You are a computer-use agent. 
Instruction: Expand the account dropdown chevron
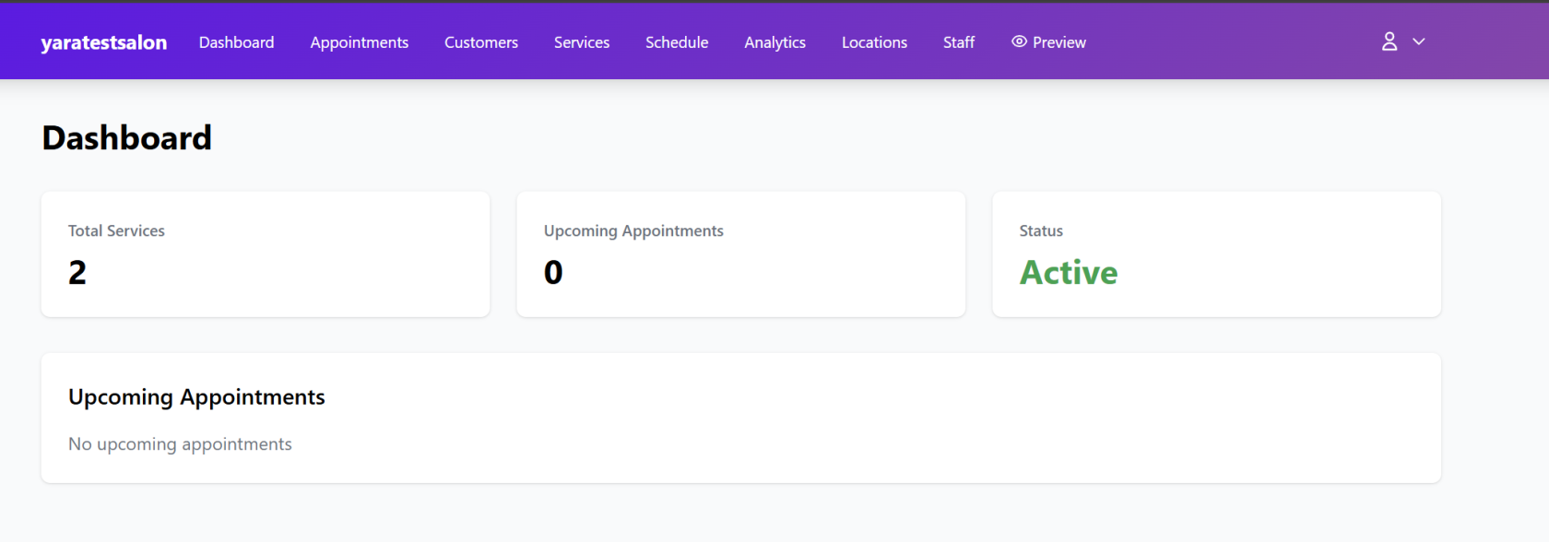point(1419,41)
